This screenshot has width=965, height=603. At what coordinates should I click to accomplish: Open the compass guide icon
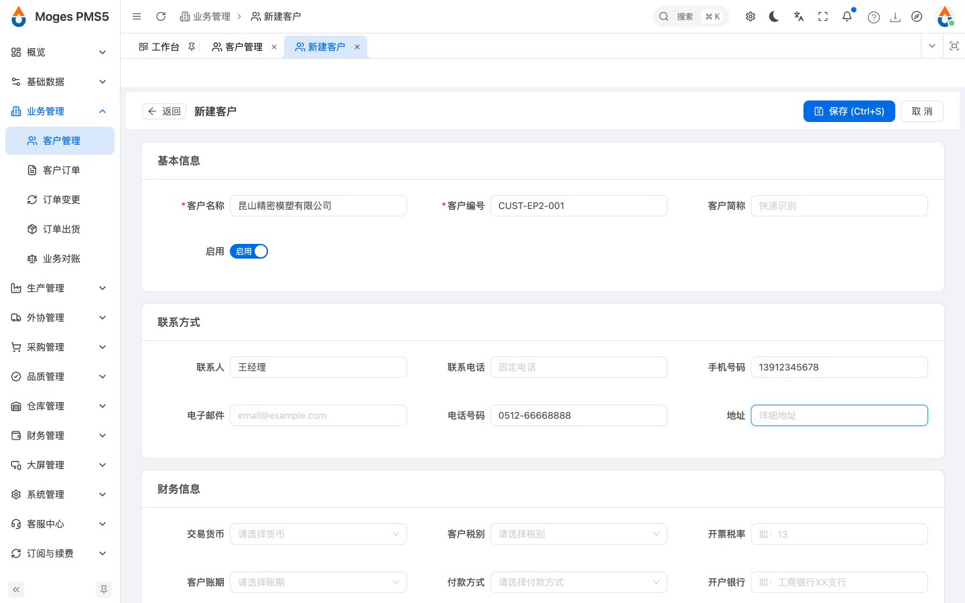pos(917,16)
